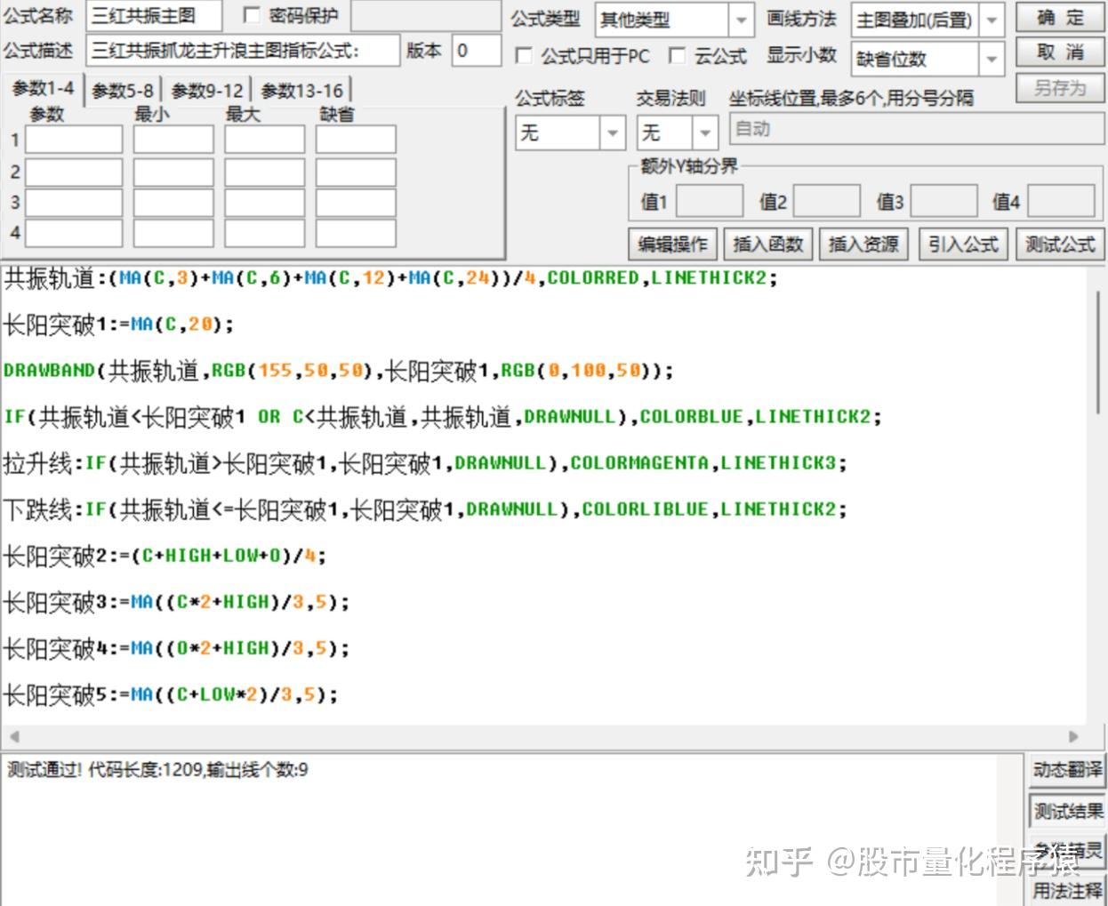
Task: Click the 长阳突破3 code line
Action: click(x=177, y=602)
